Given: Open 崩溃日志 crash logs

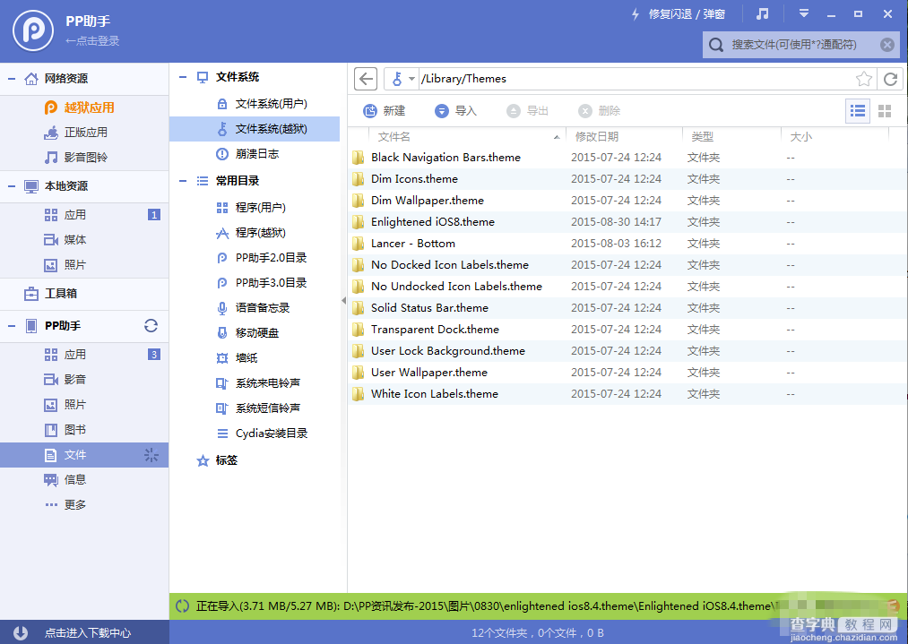Looking at the screenshot, I should click(255, 154).
